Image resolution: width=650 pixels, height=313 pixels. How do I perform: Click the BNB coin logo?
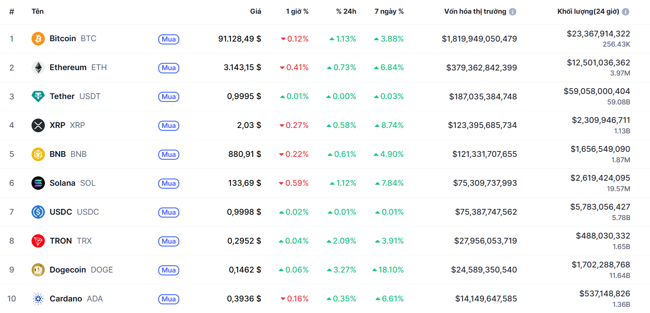38,154
